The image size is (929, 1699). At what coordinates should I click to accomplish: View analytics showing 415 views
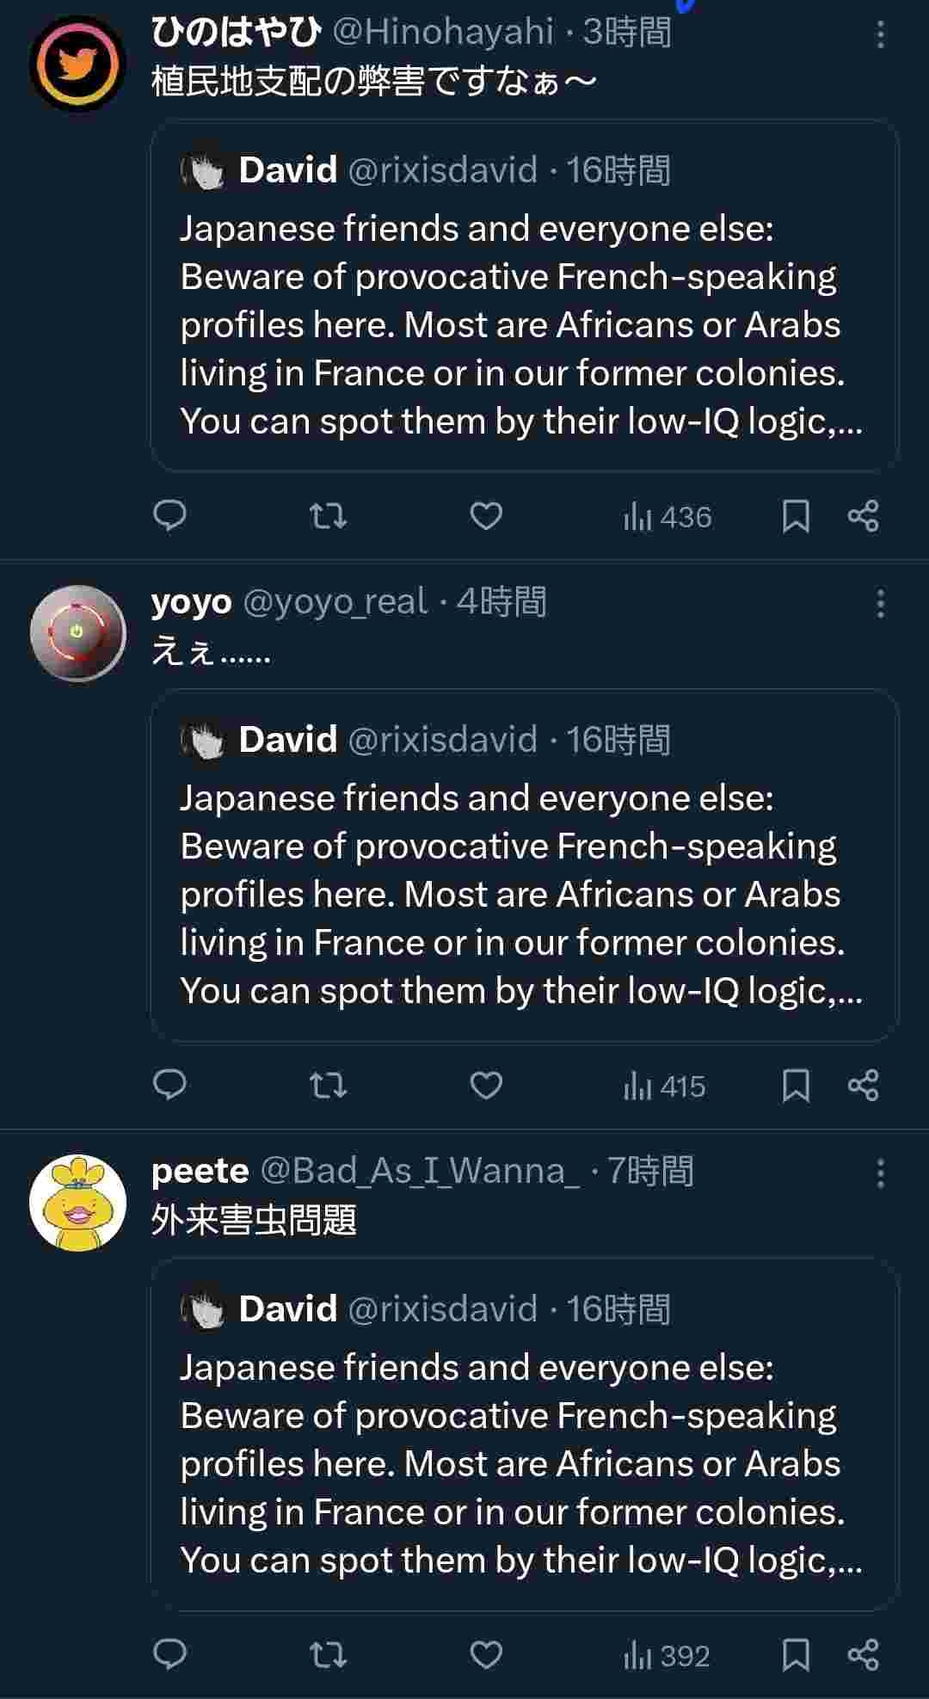point(665,1086)
